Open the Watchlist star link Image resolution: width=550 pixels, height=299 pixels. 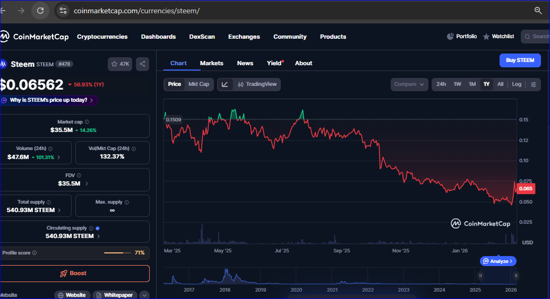[499, 37]
